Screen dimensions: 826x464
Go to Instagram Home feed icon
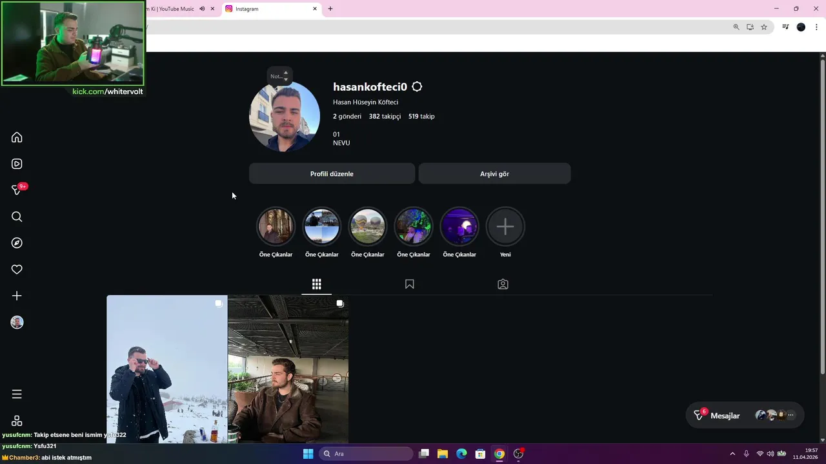coord(17,137)
